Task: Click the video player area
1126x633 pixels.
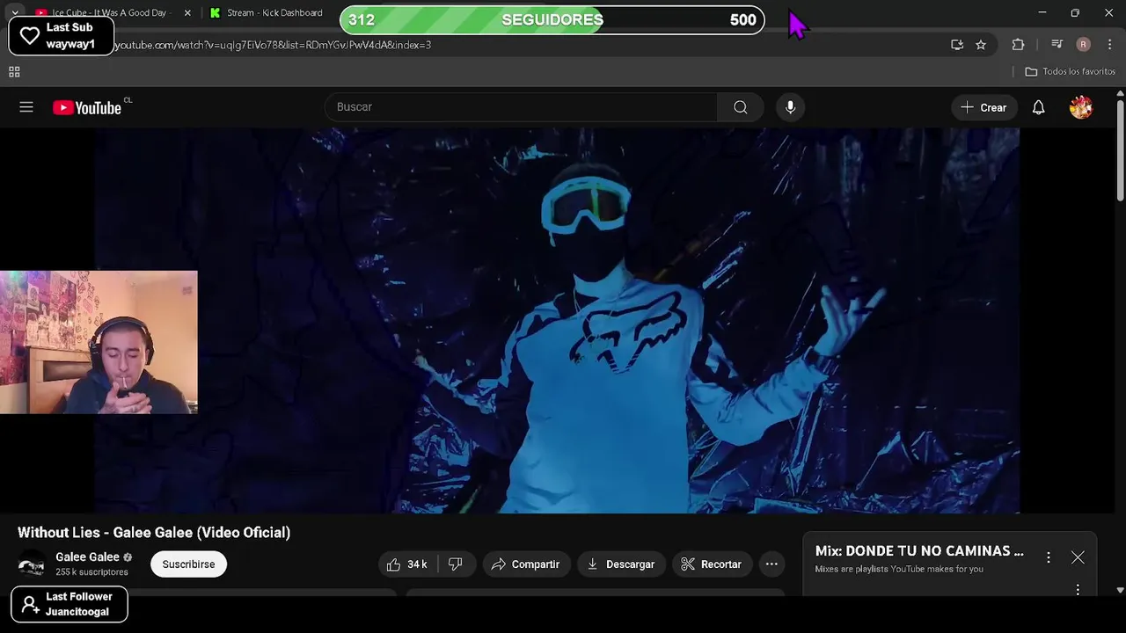Action: click(x=557, y=321)
